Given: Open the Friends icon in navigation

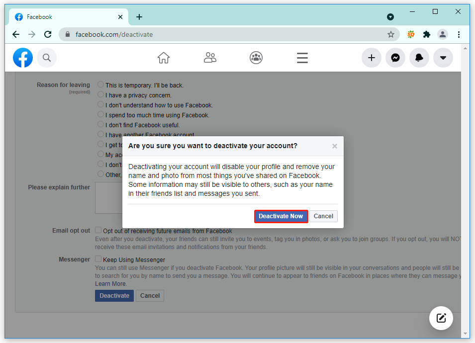Looking at the screenshot, I should coord(210,58).
